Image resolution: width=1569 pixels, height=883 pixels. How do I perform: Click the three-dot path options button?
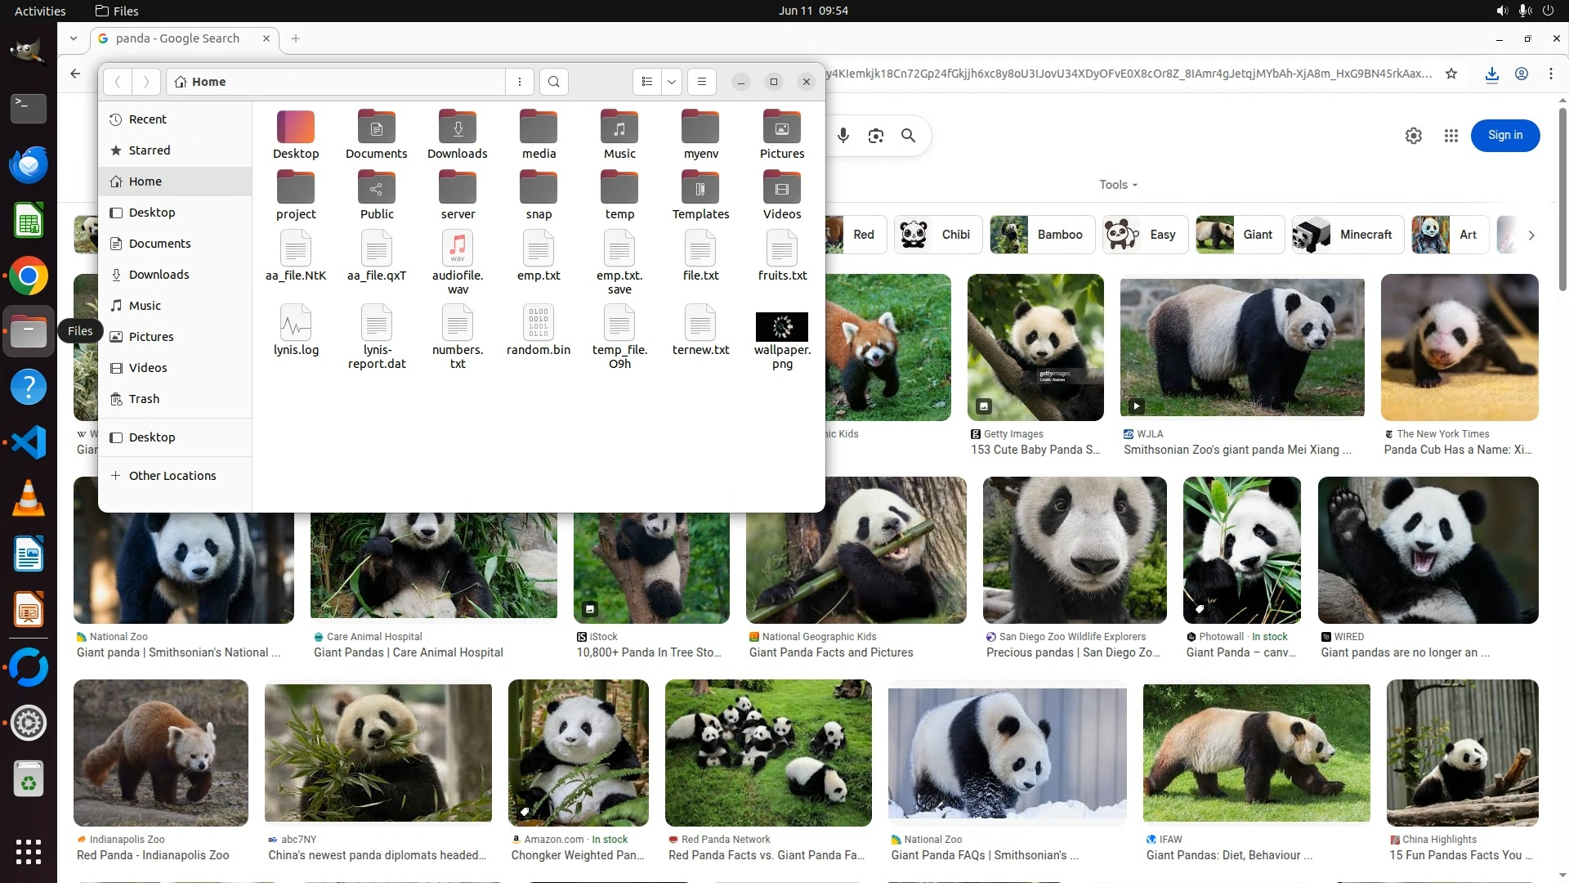click(520, 82)
